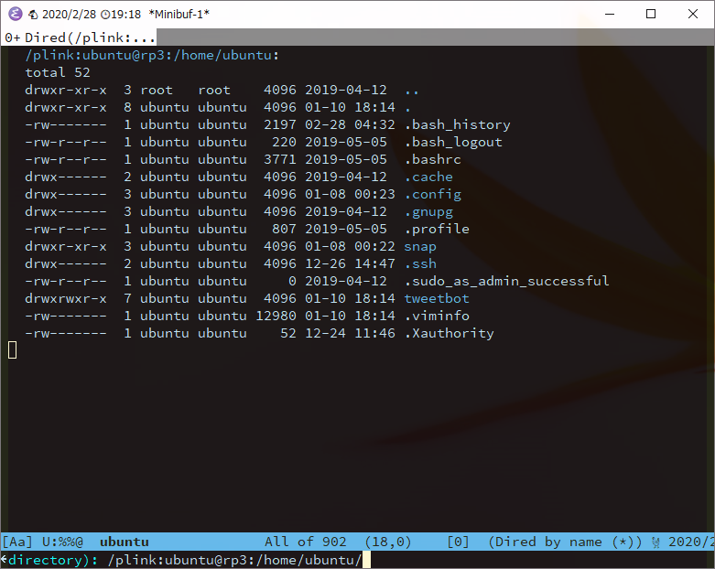715x569 pixels.
Task: Click the small icon before mode line date
Action: tap(655, 542)
